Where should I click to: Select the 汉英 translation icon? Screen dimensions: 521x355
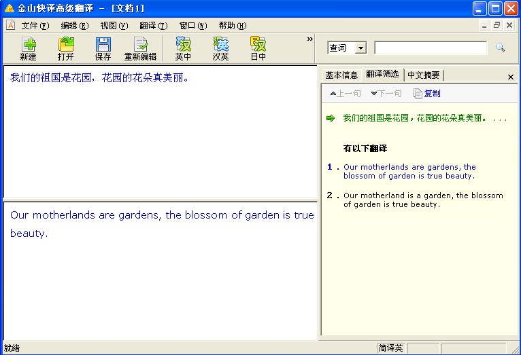click(x=220, y=49)
